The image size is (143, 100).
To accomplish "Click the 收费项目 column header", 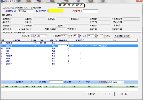I will click(17, 40).
